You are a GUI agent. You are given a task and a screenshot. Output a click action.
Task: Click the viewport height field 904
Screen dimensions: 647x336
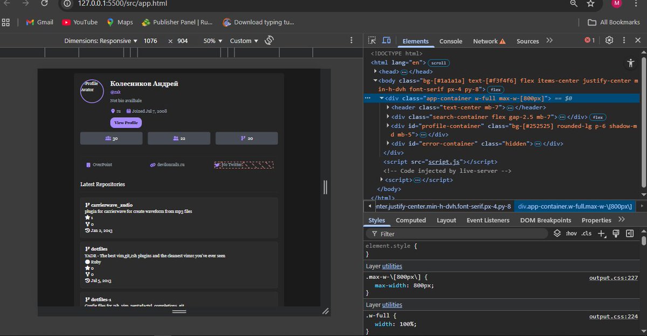point(183,40)
